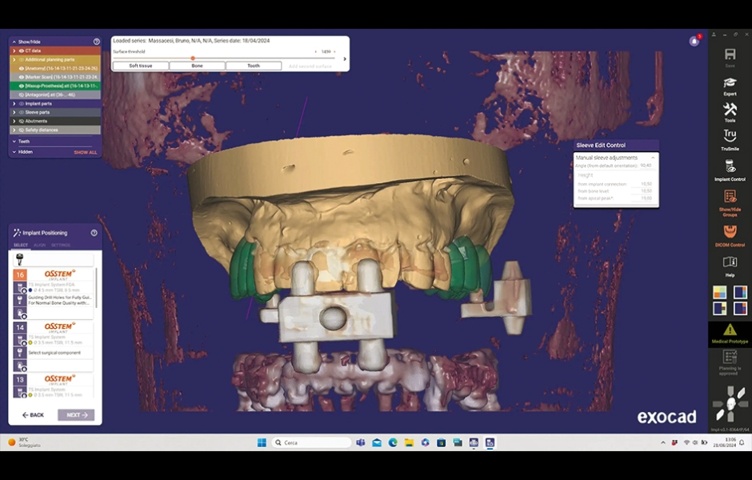Collapse the Teeth section
The width and height of the screenshot is (752, 480).
(14, 142)
